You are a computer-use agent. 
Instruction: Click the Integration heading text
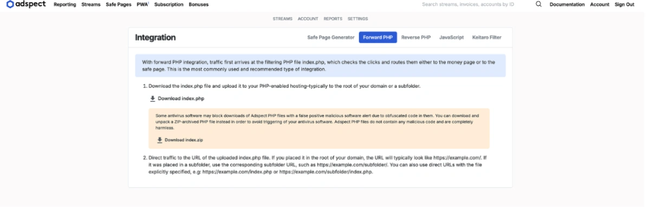(155, 38)
